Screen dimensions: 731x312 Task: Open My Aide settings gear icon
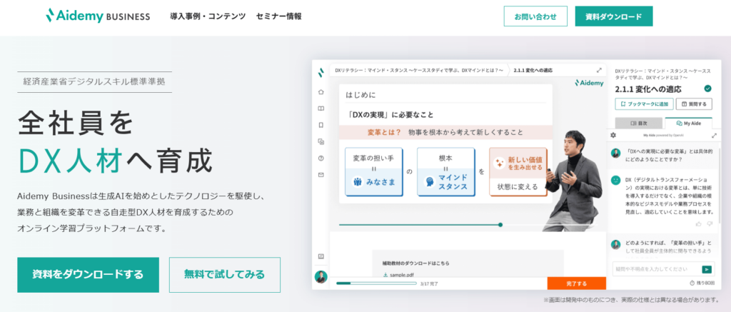pos(613,135)
